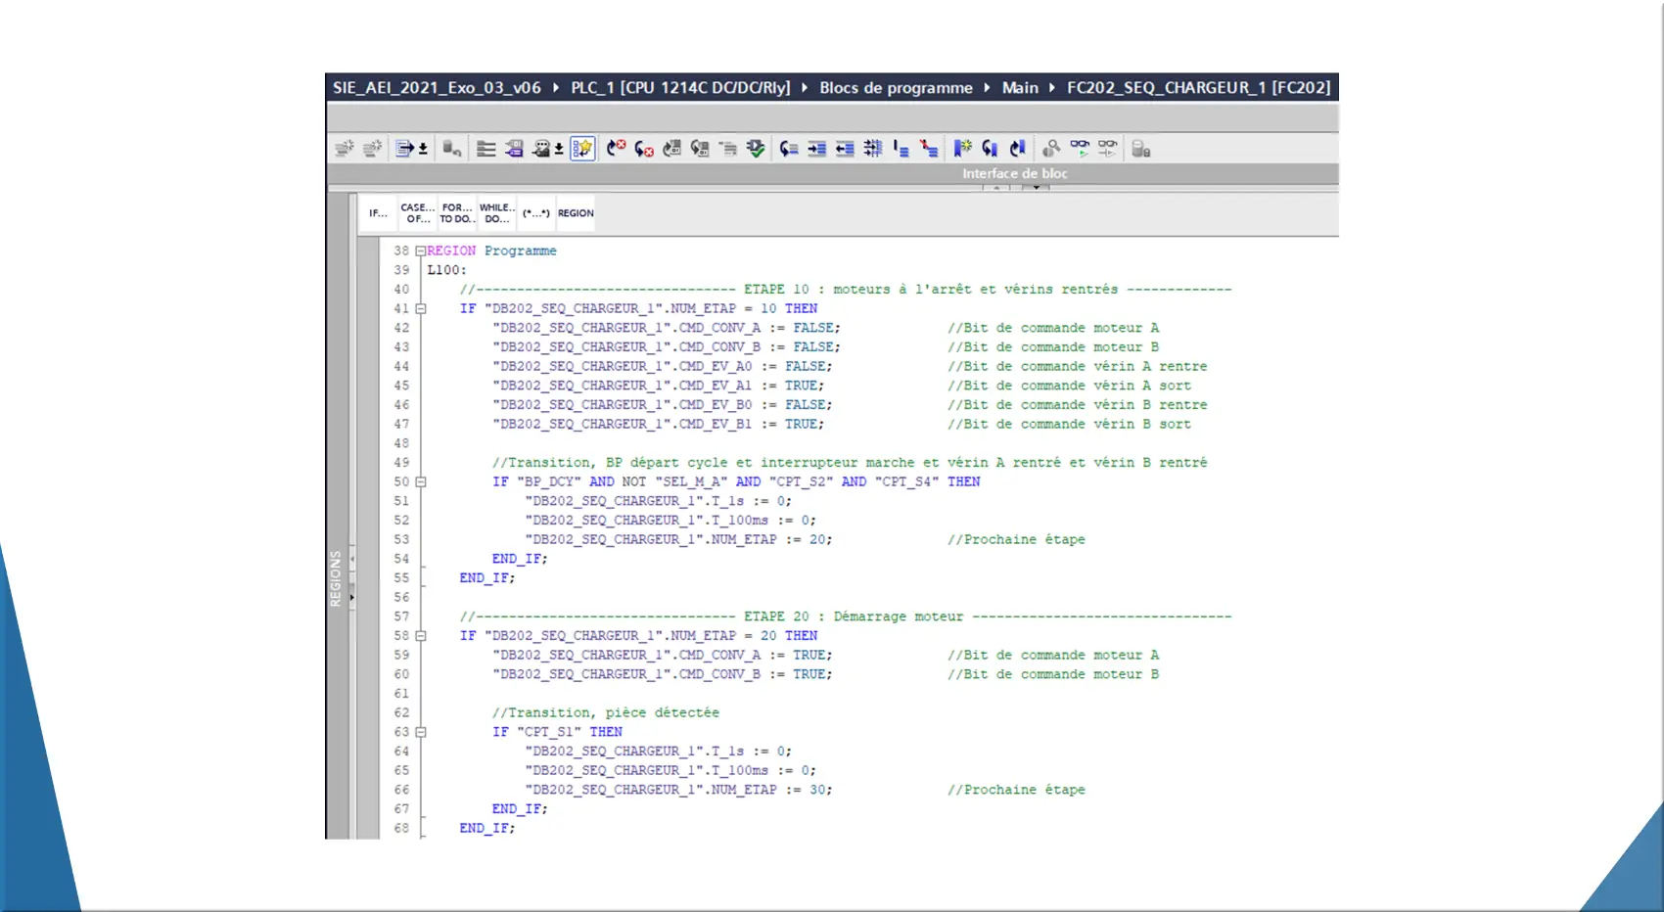Collapse the IF CPT_S1 block at line 63
The image size is (1664, 912).
(x=421, y=732)
